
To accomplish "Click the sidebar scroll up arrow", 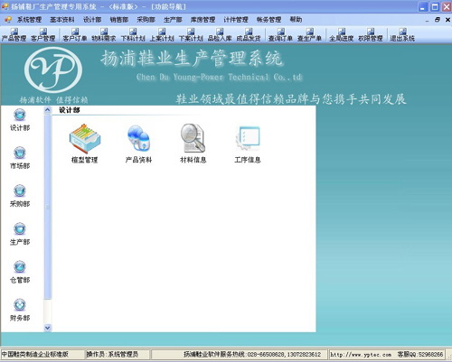I will coord(47,110).
